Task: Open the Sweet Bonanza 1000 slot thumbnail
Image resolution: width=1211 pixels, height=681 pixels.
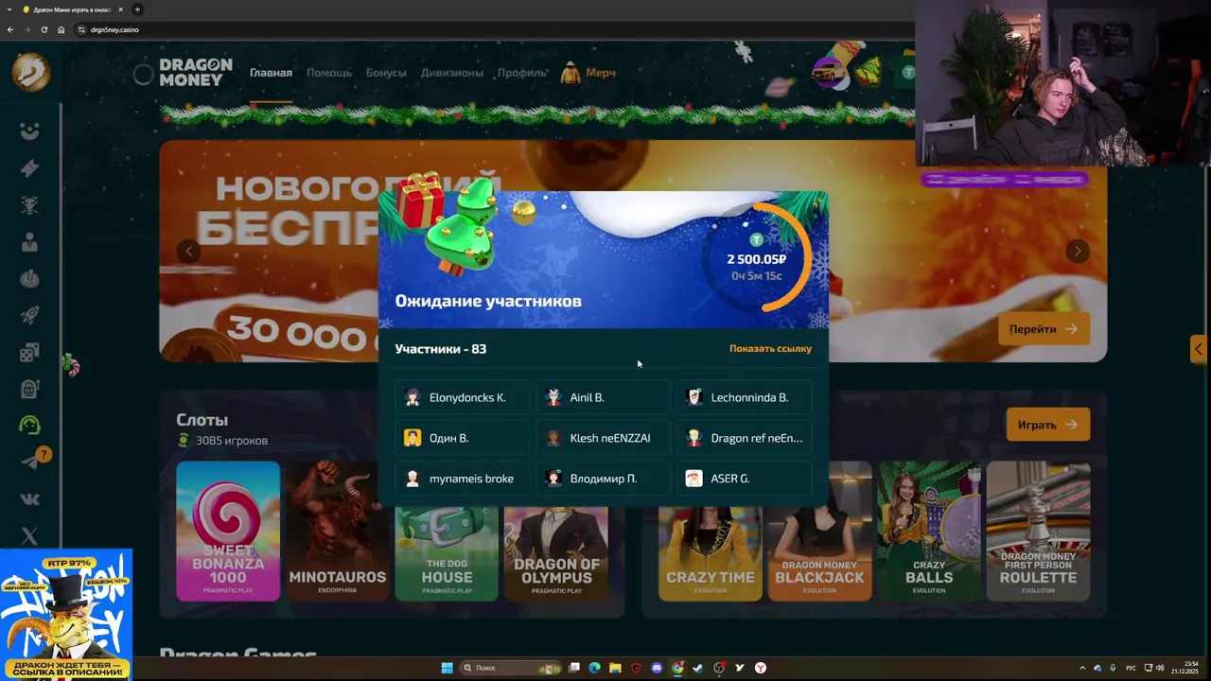Action: click(228, 531)
